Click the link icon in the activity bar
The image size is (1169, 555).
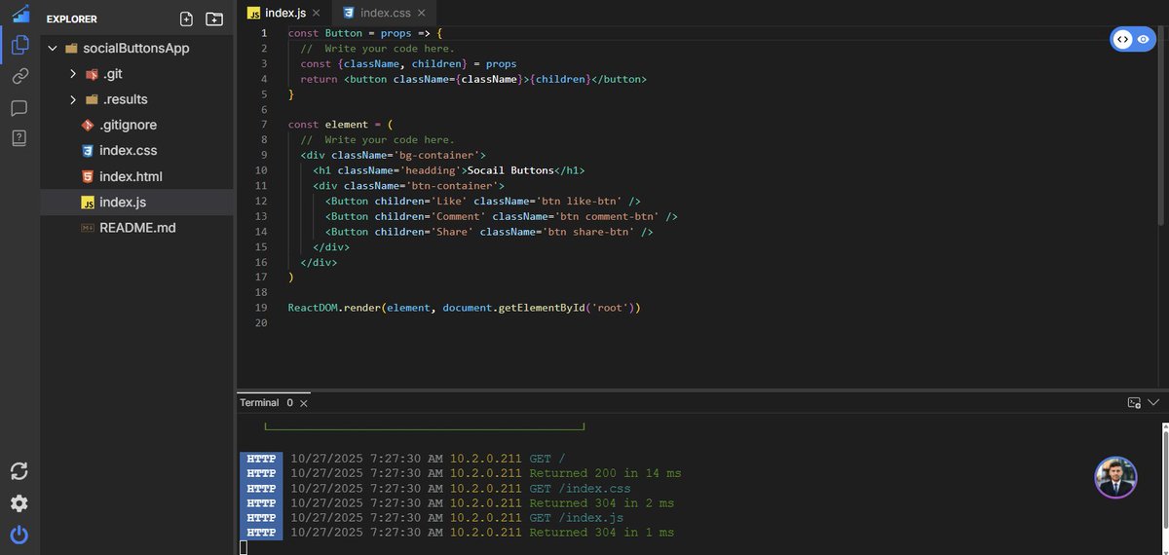[x=19, y=76]
